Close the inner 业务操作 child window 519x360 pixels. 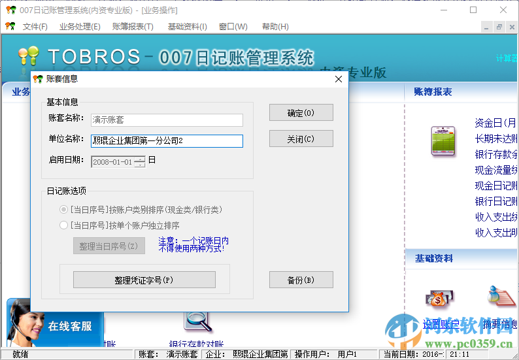pyautogui.click(x=512, y=27)
